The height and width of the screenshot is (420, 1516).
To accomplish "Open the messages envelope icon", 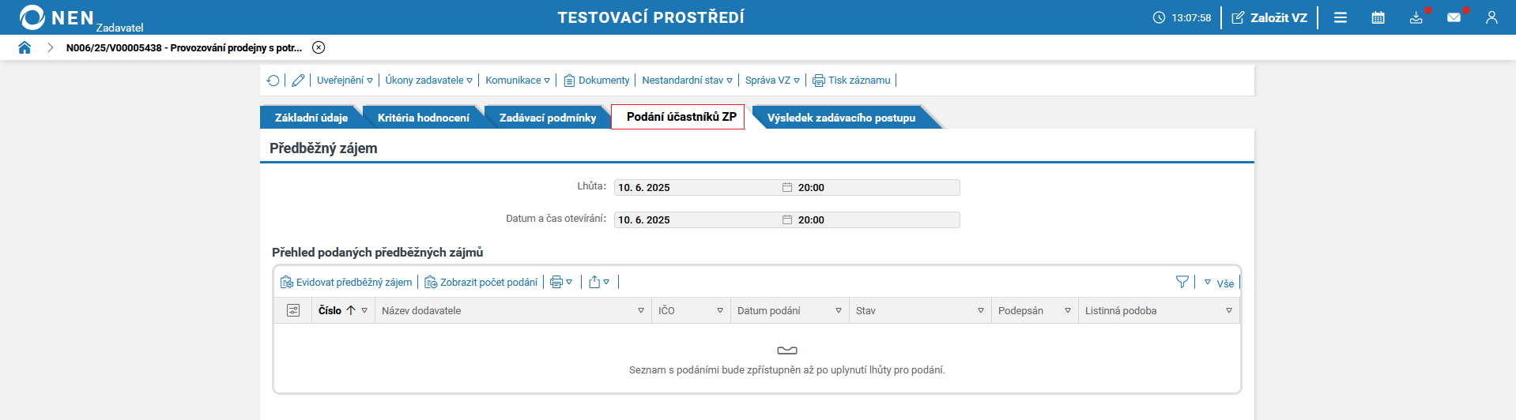I will click(1454, 17).
